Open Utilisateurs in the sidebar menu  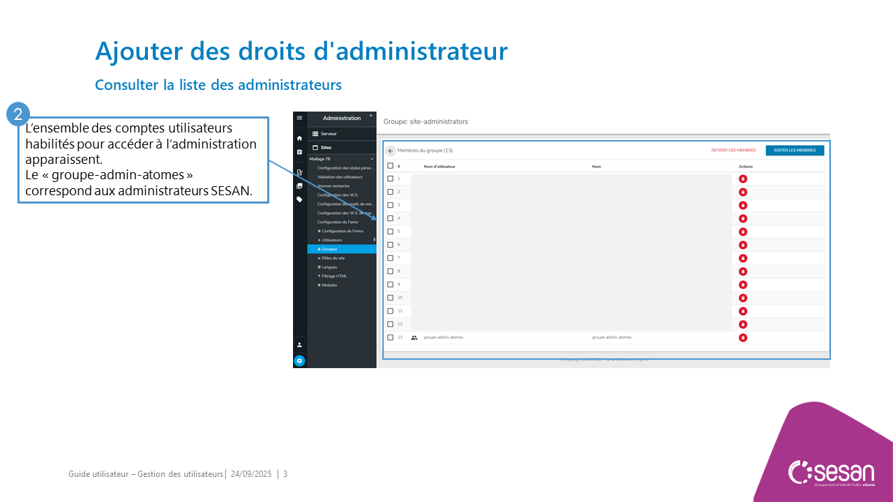pyautogui.click(x=331, y=240)
